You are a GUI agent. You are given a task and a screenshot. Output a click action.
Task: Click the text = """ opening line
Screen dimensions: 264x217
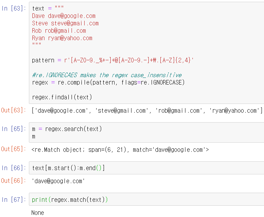pos(48,8)
